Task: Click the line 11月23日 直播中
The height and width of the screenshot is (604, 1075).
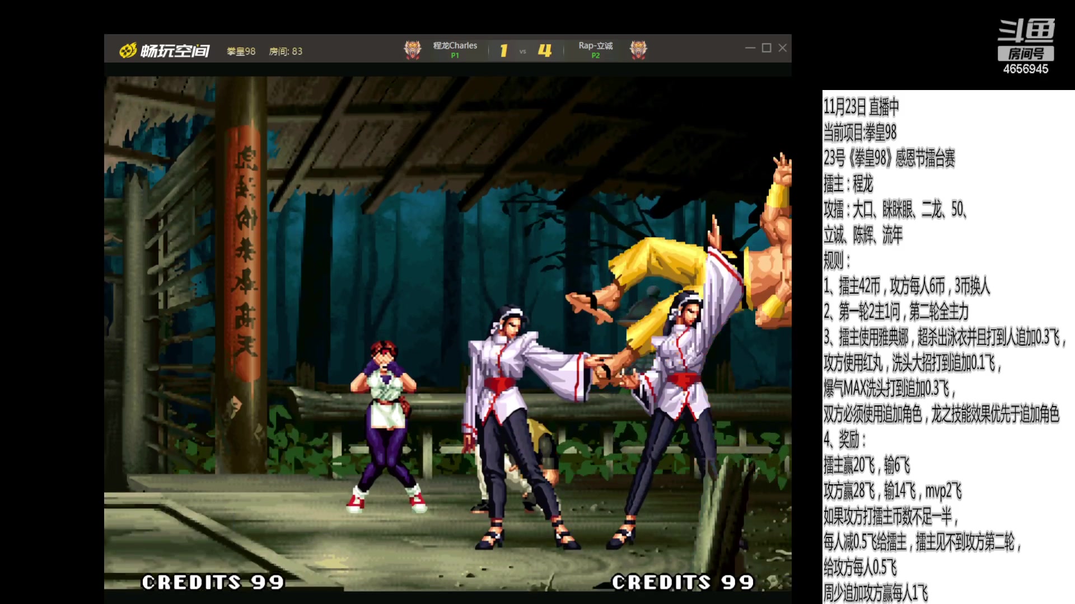Action: [861, 106]
